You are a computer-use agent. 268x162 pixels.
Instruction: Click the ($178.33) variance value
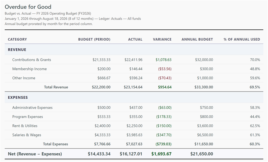164,117
